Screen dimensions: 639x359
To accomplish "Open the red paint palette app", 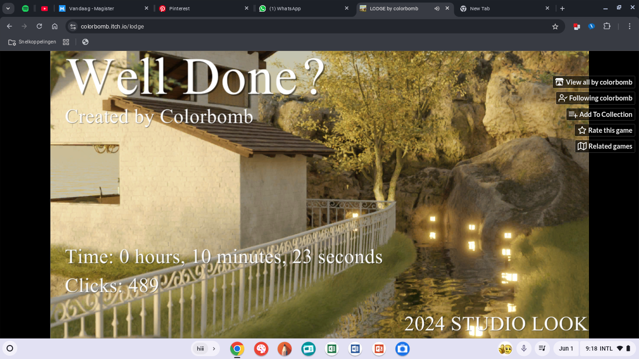I will (261, 349).
